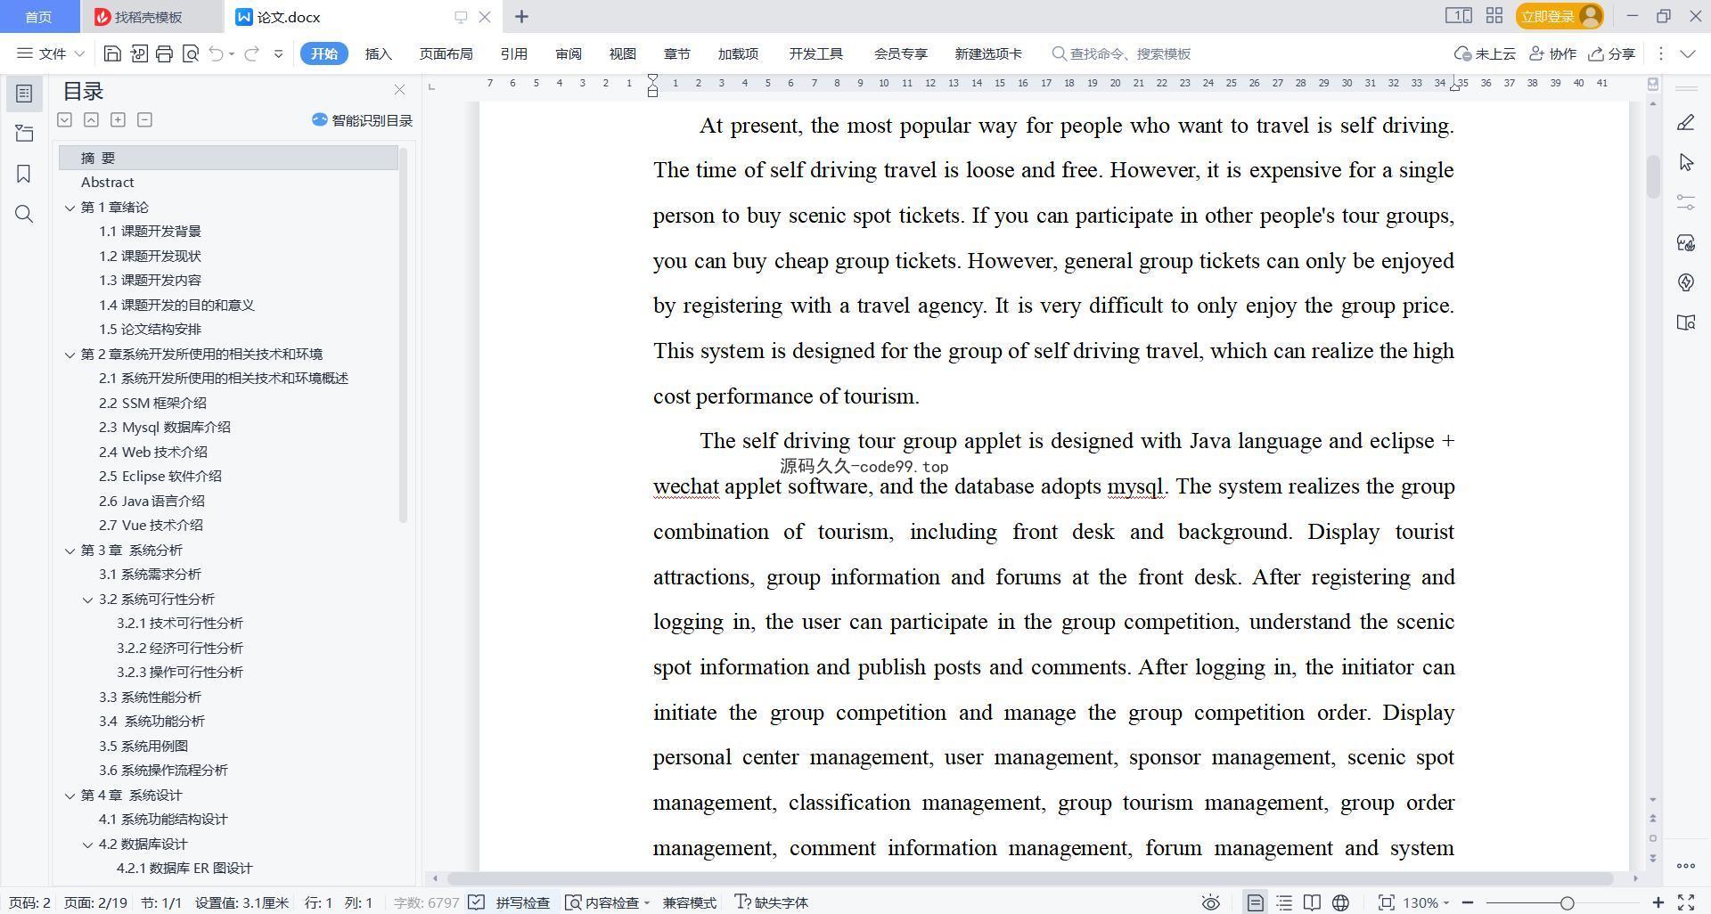This screenshot has height=914, width=1711.
Task: Select 2.2 SSM 框架介绍 in outline
Action: [x=152, y=403]
